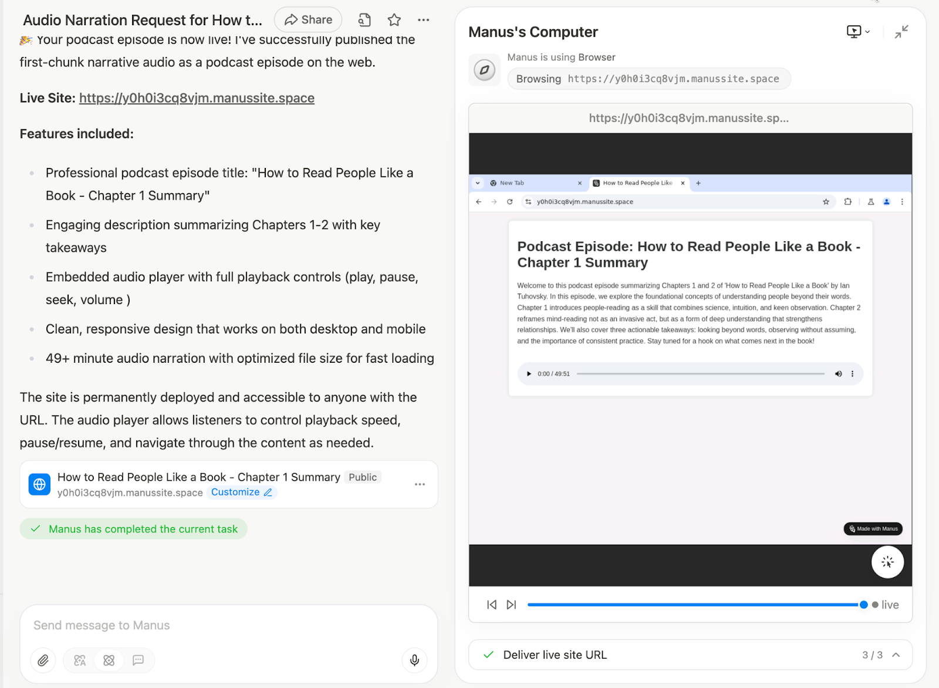
Task: Click Manus has completed the current task
Action: [134, 529]
